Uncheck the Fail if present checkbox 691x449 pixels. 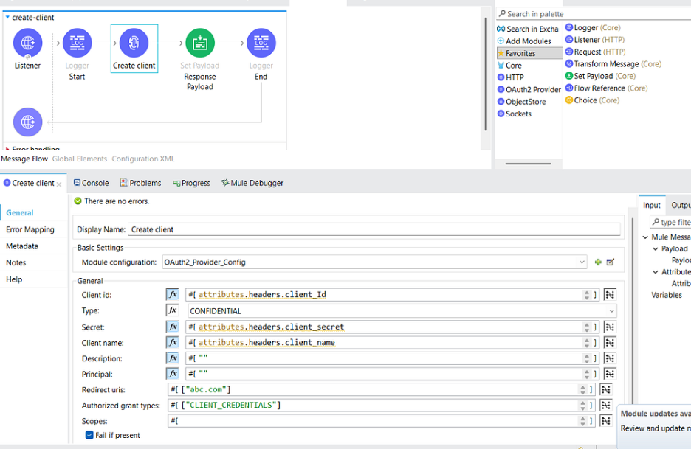pos(89,435)
